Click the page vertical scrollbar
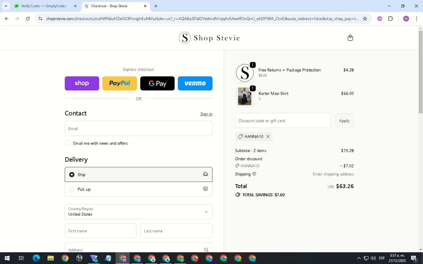Viewport: 423px width, 264px height. click(x=420, y=72)
